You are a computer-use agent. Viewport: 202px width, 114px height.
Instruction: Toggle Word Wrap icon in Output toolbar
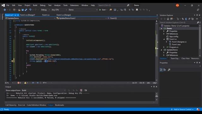(x=86, y=90)
